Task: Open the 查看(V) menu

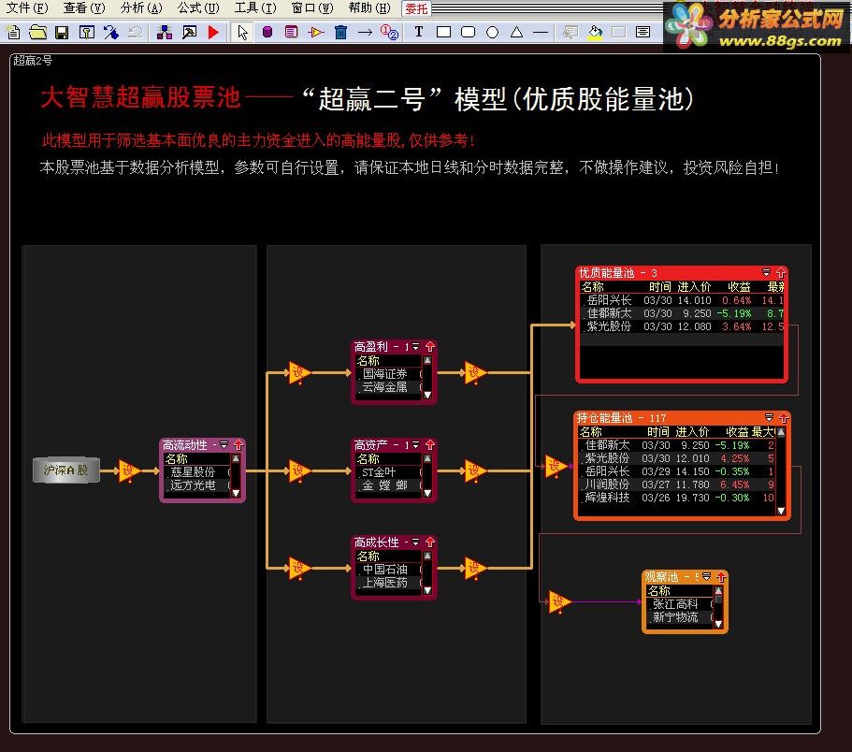Action: click(83, 8)
